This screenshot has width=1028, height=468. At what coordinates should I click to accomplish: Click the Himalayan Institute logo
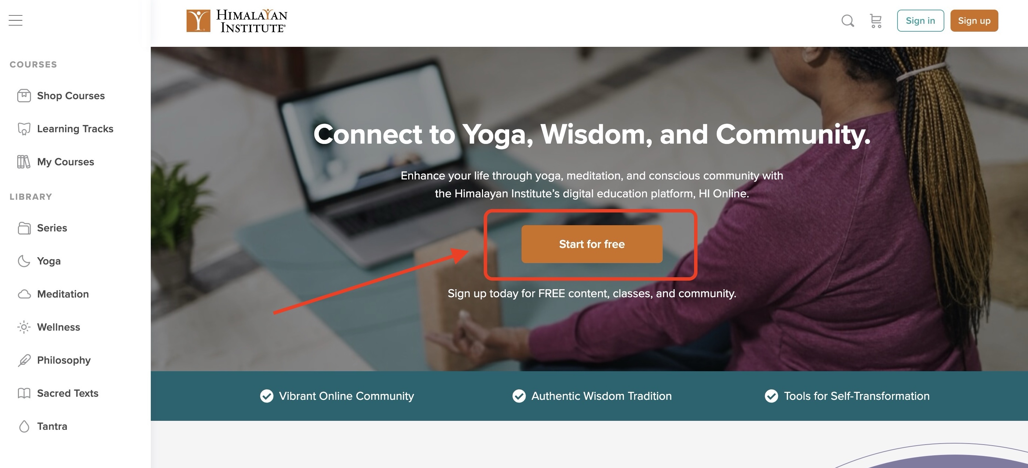237,21
